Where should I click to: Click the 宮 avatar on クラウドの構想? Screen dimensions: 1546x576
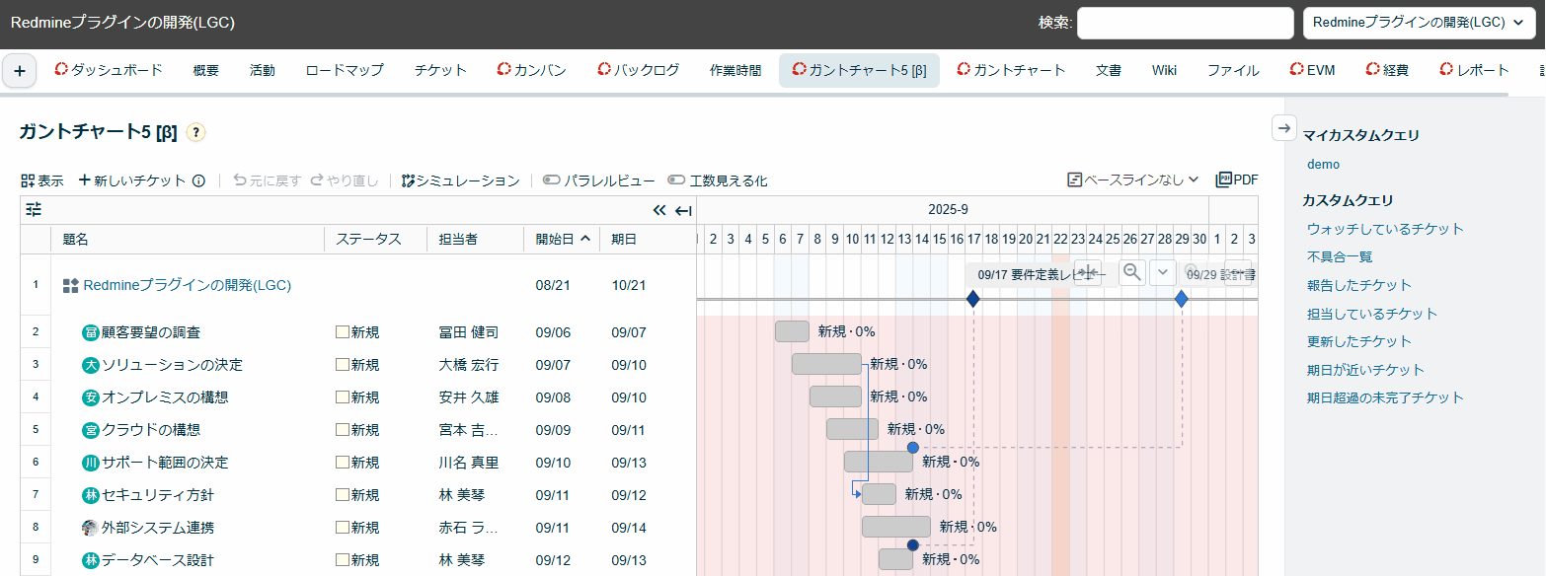pyautogui.click(x=91, y=430)
